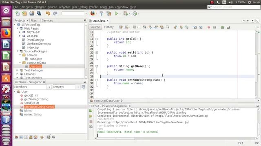Switch to the editor's History view
Image resolution: width=261 pixels, height=146 pixels.
[109, 27]
